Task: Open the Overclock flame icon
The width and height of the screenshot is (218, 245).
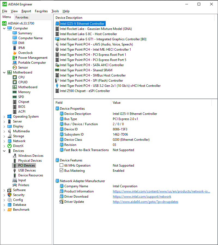Action: [15, 53]
